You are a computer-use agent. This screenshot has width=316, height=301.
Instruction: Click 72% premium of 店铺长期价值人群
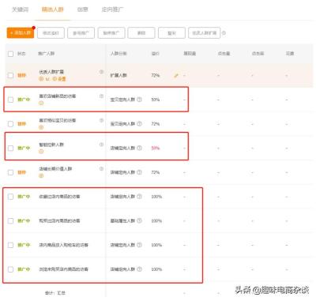[x=156, y=172]
